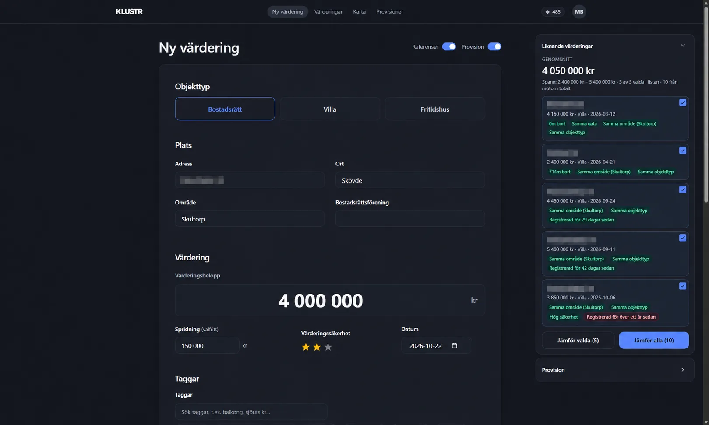Click Jämför alla (10) button
The width and height of the screenshot is (709, 425).
click(654, 340)
